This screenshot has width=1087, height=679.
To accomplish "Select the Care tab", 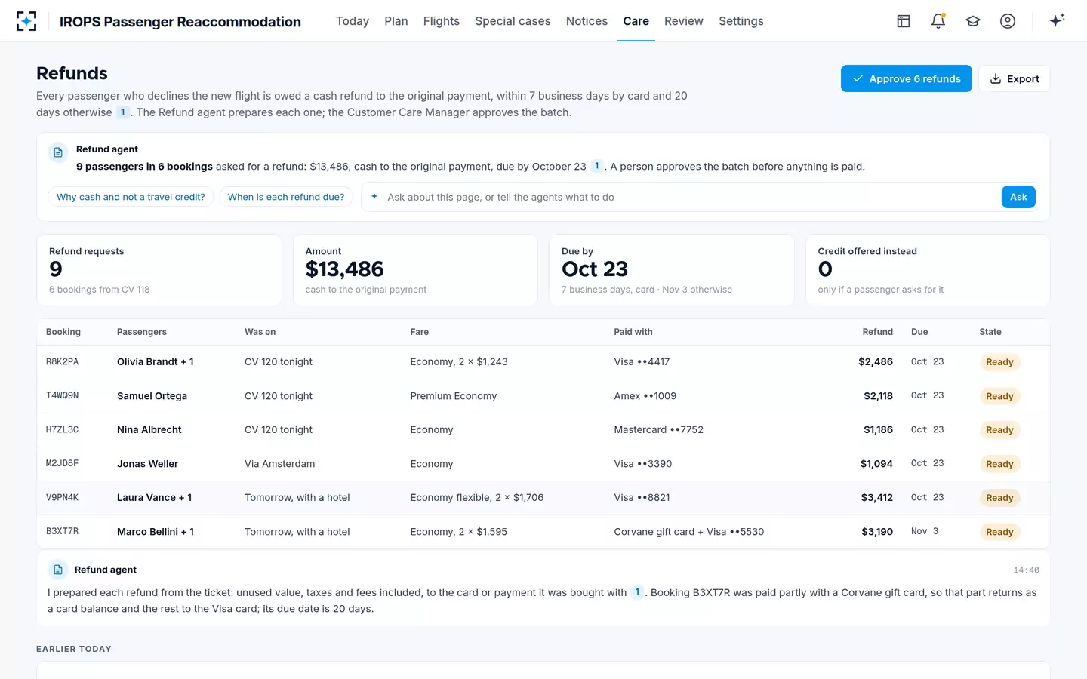I will pyautogui.click(x=636, y=21).
